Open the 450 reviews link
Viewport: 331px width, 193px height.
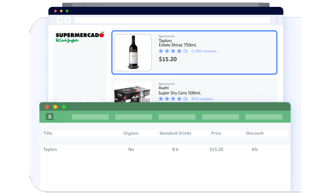click(x=202, y=99)
